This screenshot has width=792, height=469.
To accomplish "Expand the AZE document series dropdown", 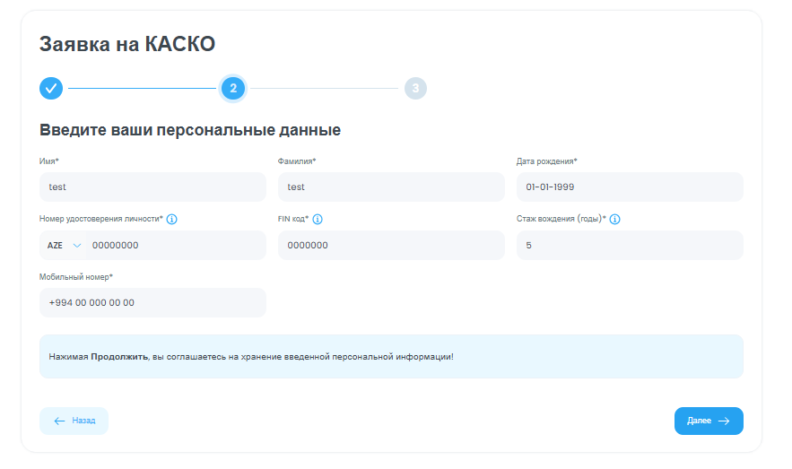I will coord(64,245).
